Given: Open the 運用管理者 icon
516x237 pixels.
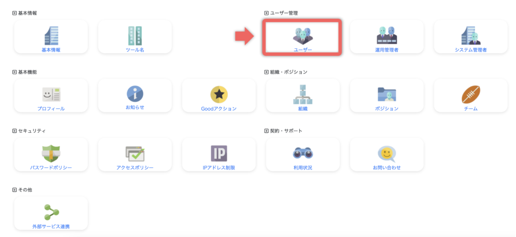Looking at the screenshot, I should (386, 35).
